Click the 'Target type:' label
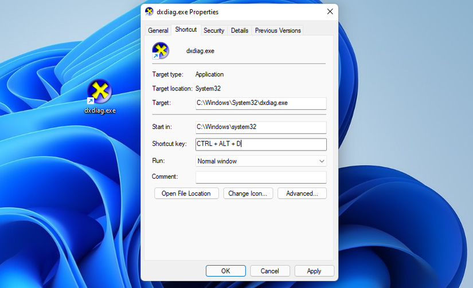 [x=167, y=74]
